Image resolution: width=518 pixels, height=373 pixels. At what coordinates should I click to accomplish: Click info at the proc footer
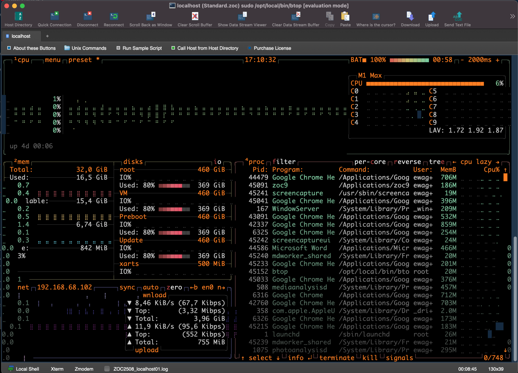pyautogui.click(x=296, y=358)
